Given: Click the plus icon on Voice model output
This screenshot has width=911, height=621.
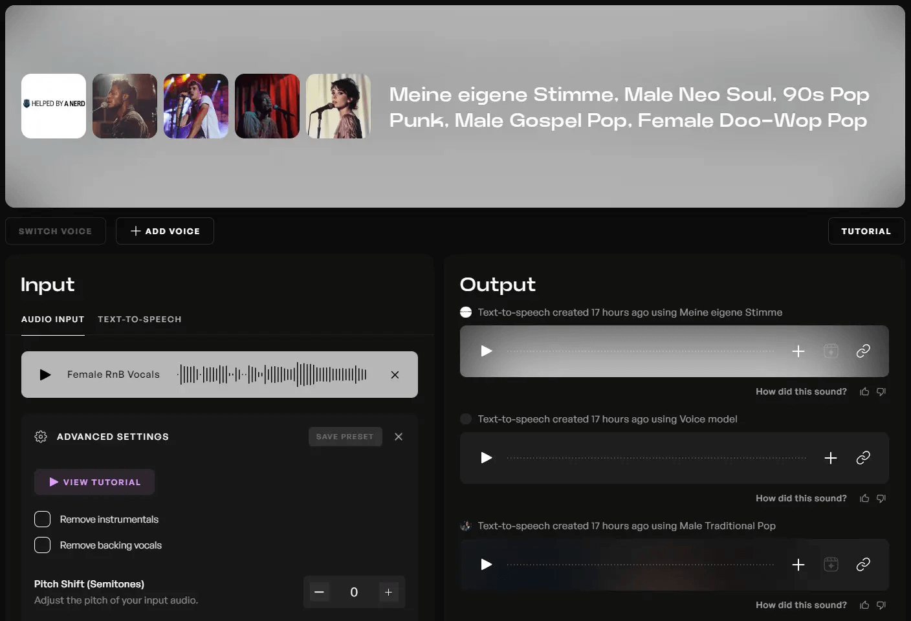Looking at the screenshot, I should (x=830, y=458).
